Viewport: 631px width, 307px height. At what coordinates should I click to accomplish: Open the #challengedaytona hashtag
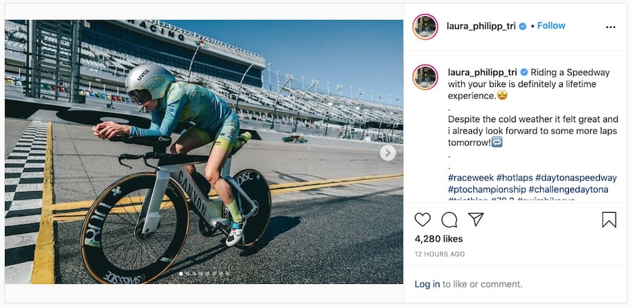click(573, 190)
